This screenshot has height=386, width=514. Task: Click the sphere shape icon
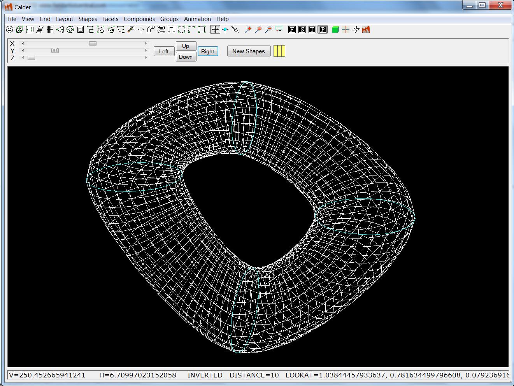(x=10, y=30)
